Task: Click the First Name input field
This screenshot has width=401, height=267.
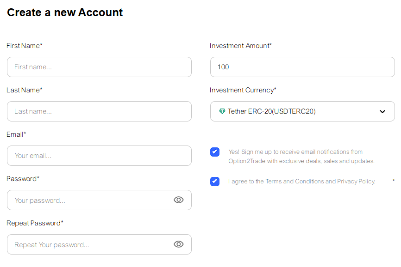Action: pyautogui.click(x=99, y=67)
